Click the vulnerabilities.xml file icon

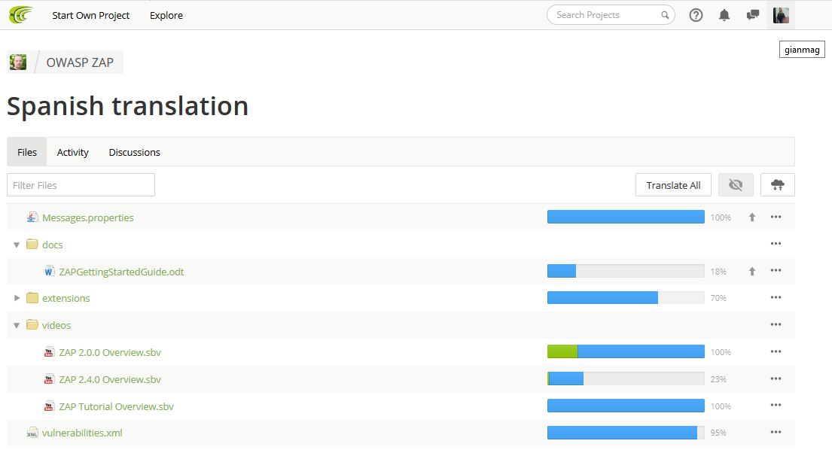tap(32, 433)
